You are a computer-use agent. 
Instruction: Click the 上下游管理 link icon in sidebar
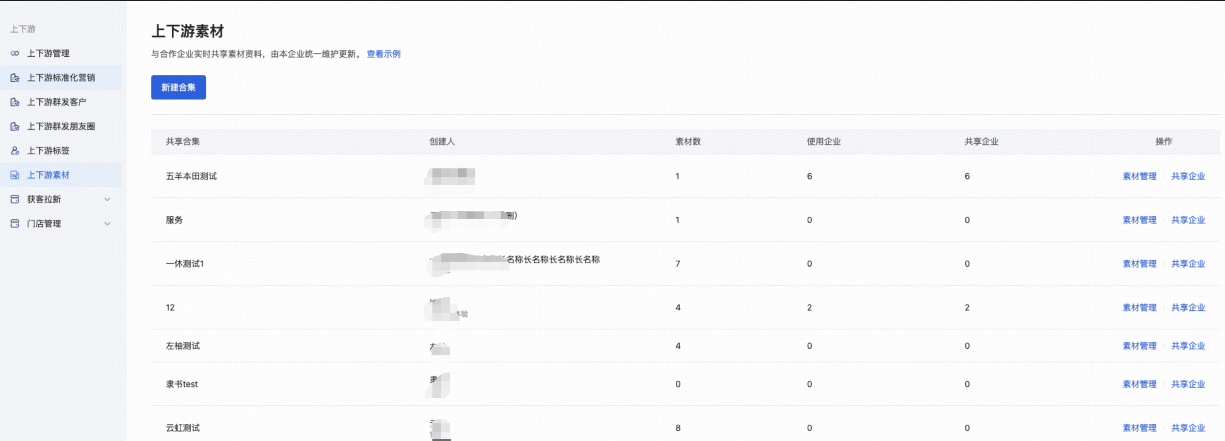[x=15, y=53]
